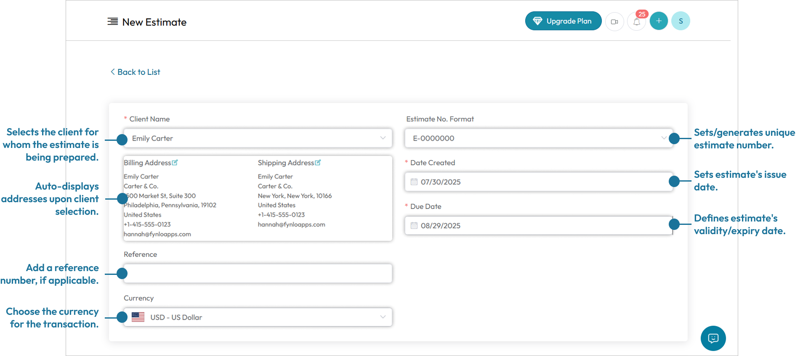Focus the Reference input field
The image size is (811, 356).
(258, 274)
